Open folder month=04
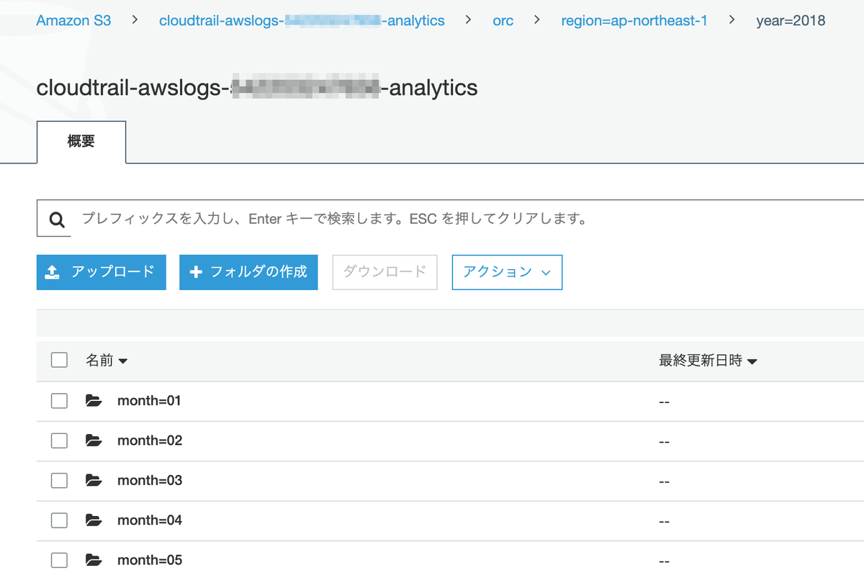The image size is (864, 578). click(150, 520)
